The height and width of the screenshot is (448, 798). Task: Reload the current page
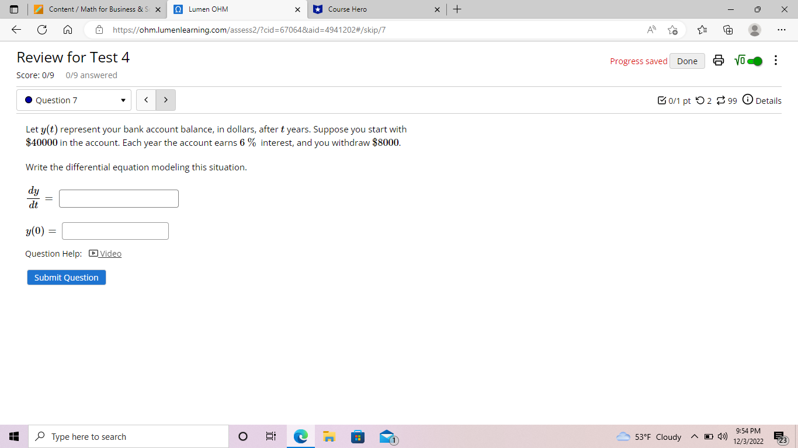click(x=42, y=30)
